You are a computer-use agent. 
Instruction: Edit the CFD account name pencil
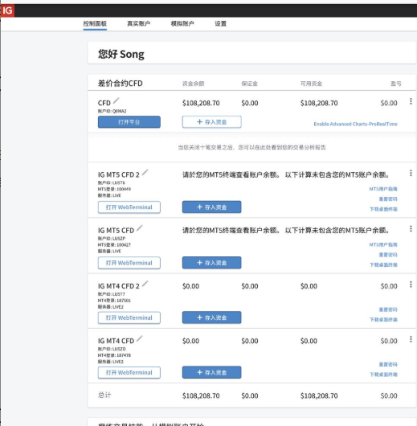pyautogui.click(x=116, y=100)
